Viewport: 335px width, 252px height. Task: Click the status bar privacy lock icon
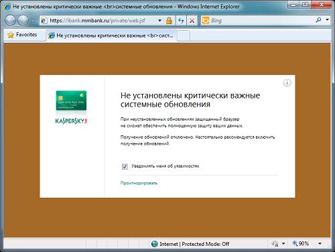275,244
